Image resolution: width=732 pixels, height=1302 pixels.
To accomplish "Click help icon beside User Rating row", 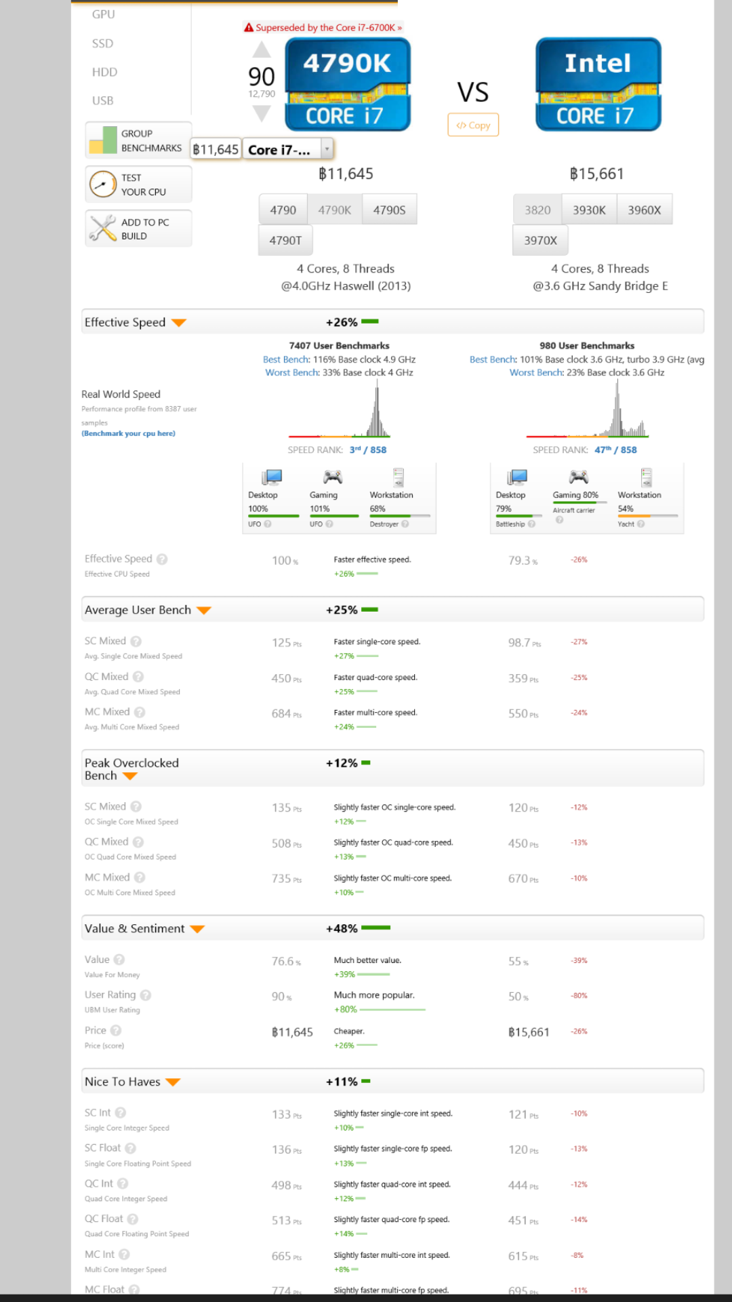I will [x=146, y=995].
